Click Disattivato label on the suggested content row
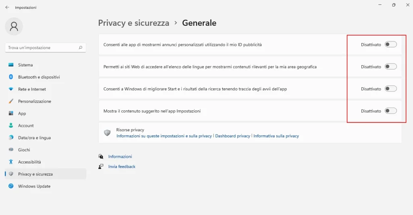The image size is (413, 215). [371, 111]
